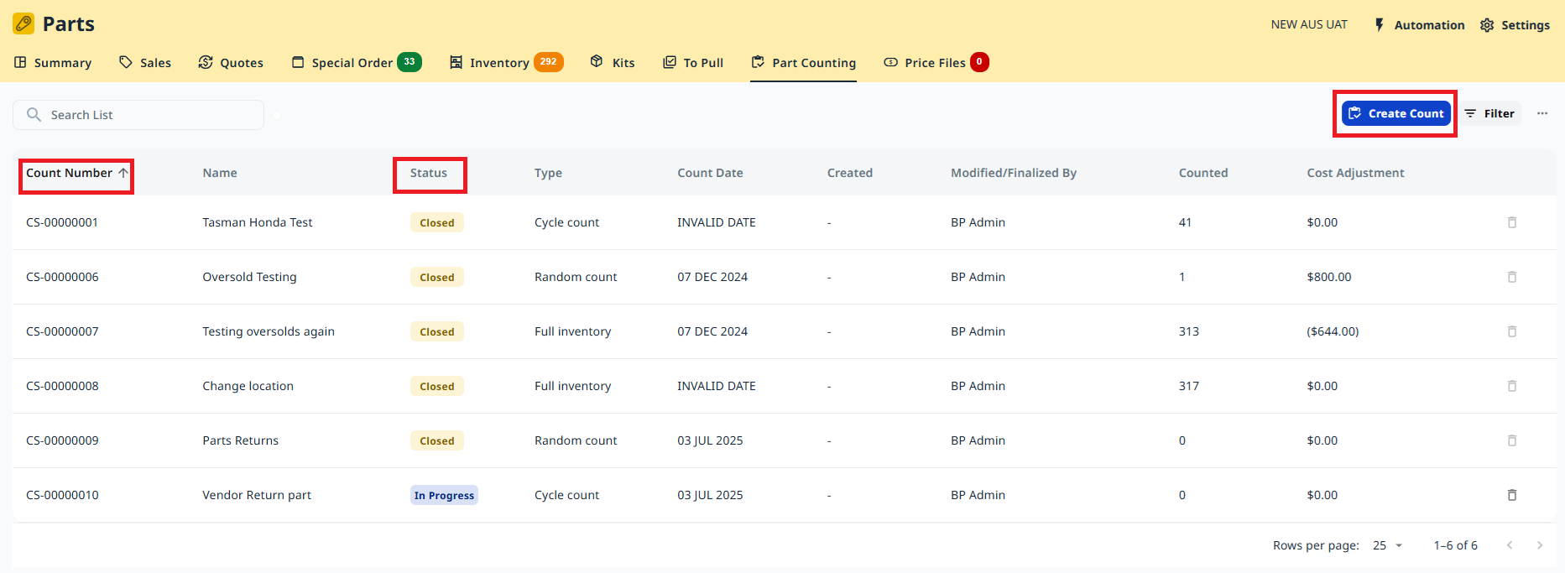
Task: Click the In Progress status badge
Action: pyautogui.click(x=444, y=495)
